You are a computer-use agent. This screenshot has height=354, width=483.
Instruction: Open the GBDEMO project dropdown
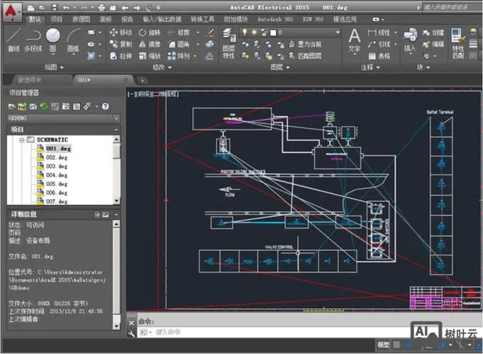[x=117, y=118]
